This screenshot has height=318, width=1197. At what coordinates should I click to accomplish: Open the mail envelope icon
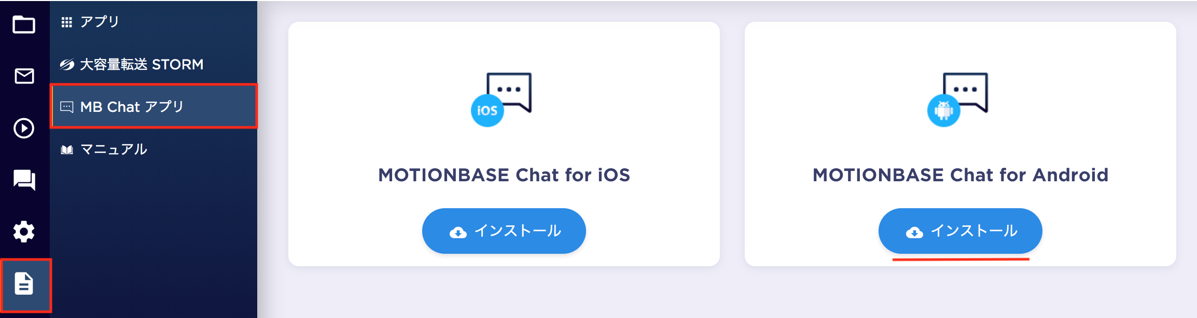click(x=24, y=76)
